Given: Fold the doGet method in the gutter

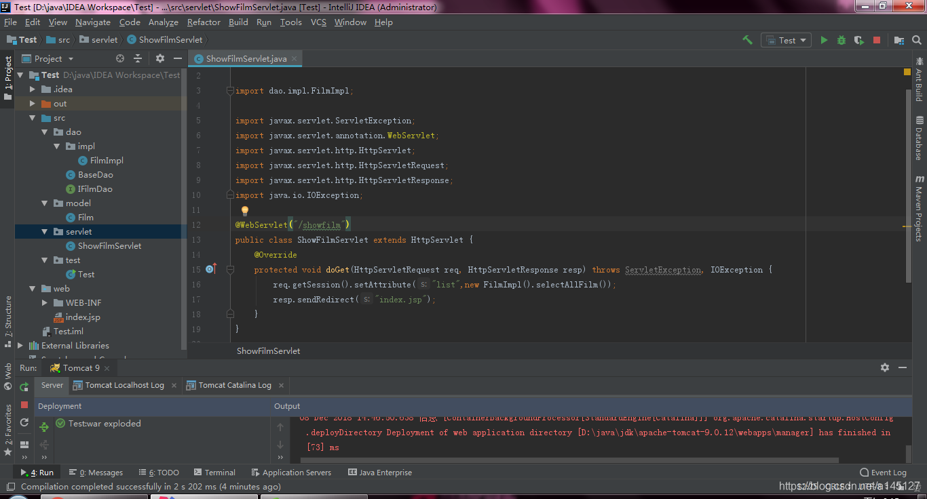Looking at the screenshot, I should (230, 270).
